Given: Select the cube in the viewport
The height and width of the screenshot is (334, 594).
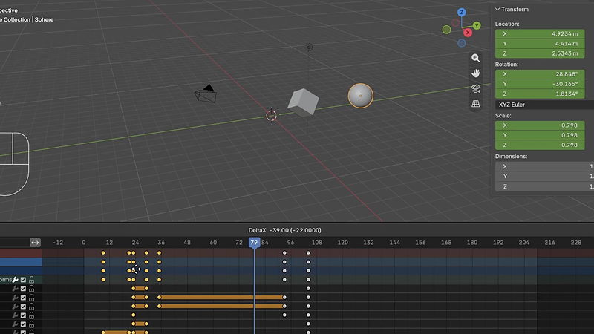Looking at the screenshot, I should pos(303,102).
